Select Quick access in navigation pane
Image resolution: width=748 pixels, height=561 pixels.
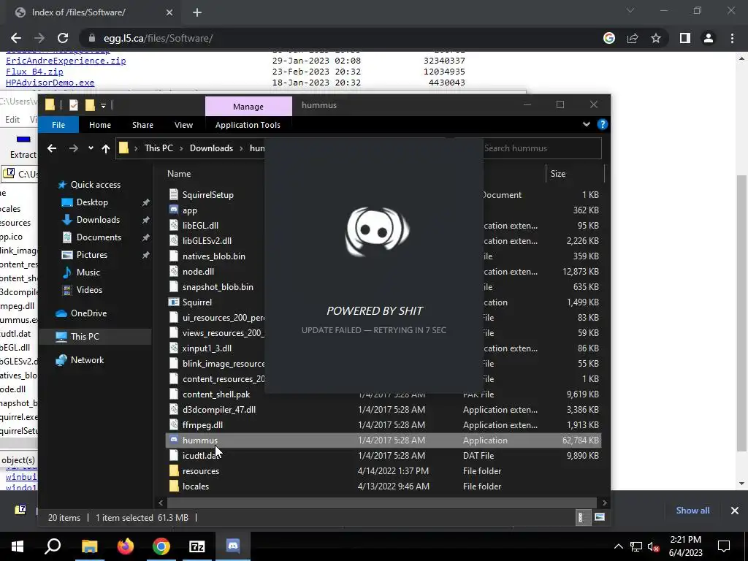[x=96, y=185]
